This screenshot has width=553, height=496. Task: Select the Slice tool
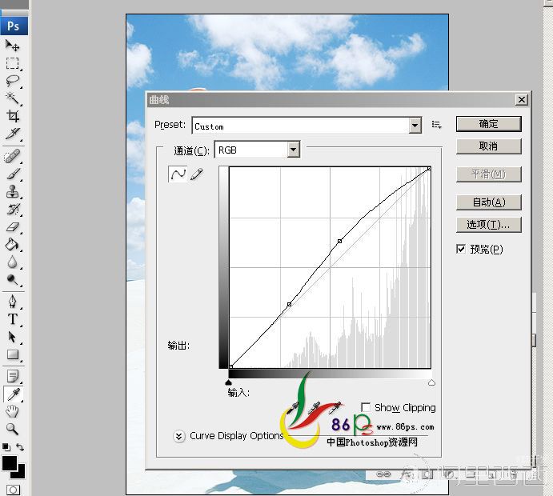point(12,134)
